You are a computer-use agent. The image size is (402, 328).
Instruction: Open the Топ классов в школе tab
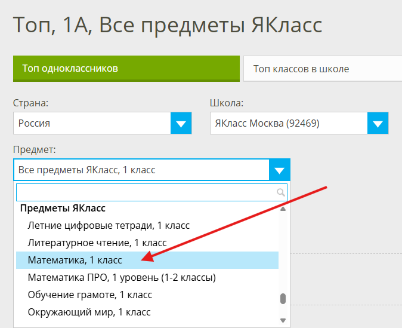[x=323, y=69]
